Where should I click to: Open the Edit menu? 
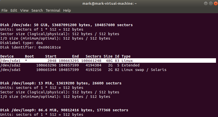(14, 10)
